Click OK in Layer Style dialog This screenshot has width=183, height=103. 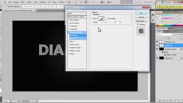click(x=141, y=13)
